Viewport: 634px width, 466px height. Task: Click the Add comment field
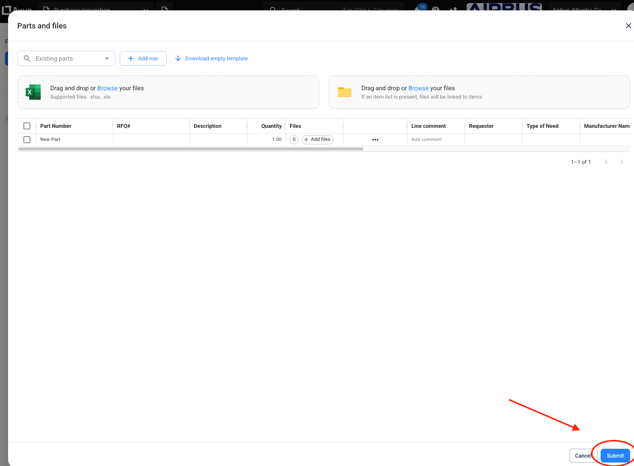426,140
